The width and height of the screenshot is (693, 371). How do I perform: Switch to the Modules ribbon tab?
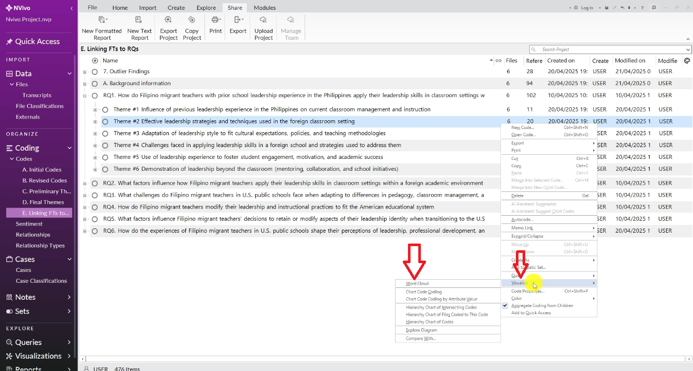264,8
